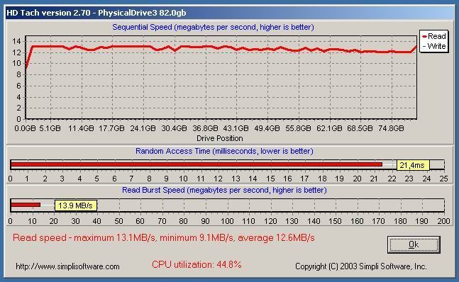Click the 14 value on speed axis
Screen dimensions: 459x282
(x=17, y=41)
